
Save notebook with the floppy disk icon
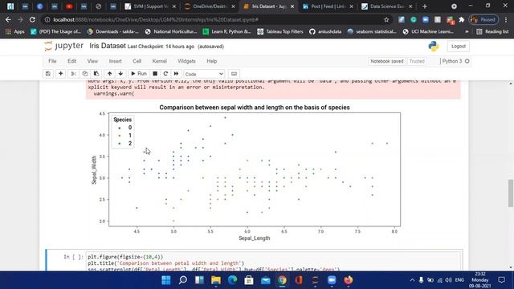pyautogui.click(x=48, y=74)
